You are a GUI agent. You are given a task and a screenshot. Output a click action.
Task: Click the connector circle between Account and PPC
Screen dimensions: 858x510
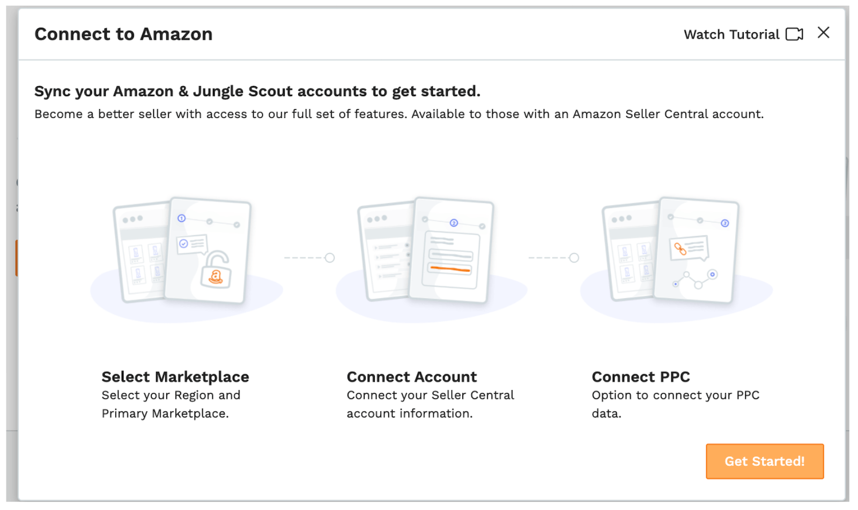point(574,258)
